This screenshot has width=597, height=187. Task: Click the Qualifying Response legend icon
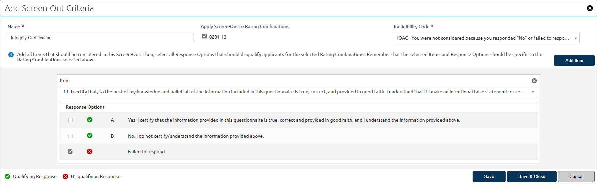(7, 176)
